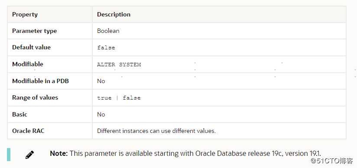Click the Default value row label

click(x=32, y=47)
